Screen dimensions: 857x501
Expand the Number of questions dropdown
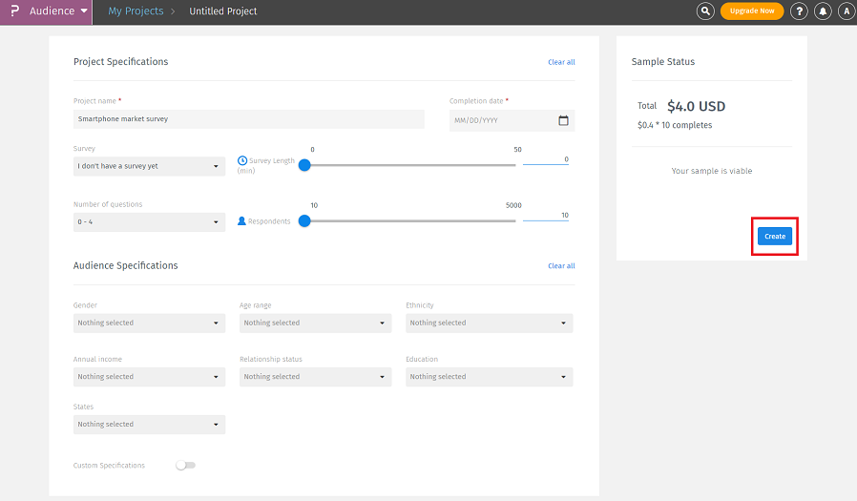click(x=149, y=222)
